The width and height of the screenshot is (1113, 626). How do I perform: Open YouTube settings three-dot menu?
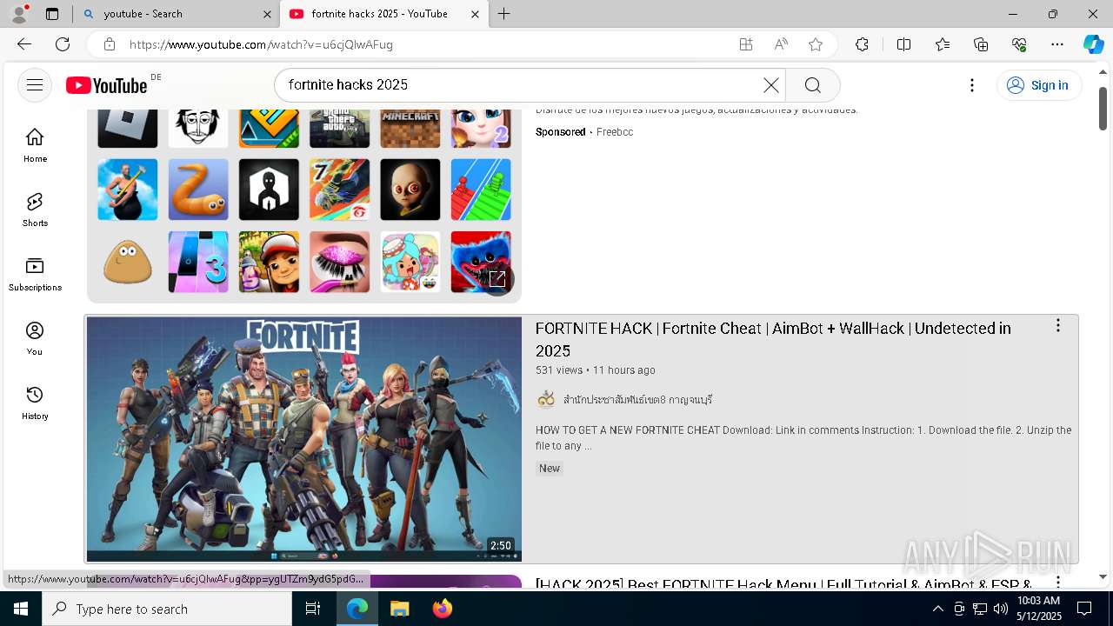pos(972,84)
